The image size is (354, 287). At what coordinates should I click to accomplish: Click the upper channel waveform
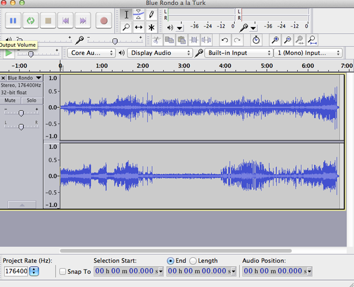pos(199,107)
